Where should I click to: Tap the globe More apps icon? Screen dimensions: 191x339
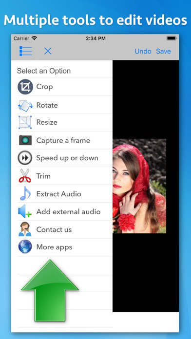point(25,246)
